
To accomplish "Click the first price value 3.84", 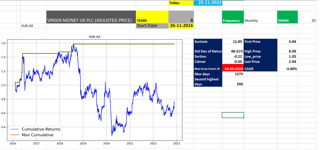I will click(x=287, y=42).
